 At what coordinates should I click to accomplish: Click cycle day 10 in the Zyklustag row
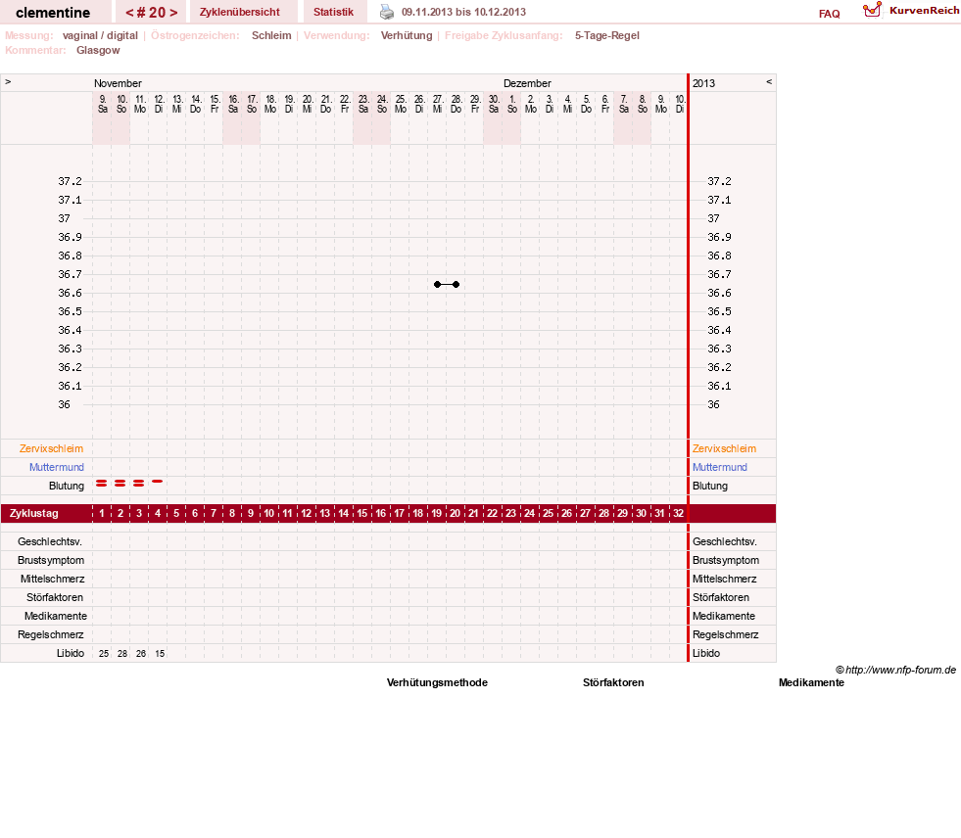(x=269, y=513)
